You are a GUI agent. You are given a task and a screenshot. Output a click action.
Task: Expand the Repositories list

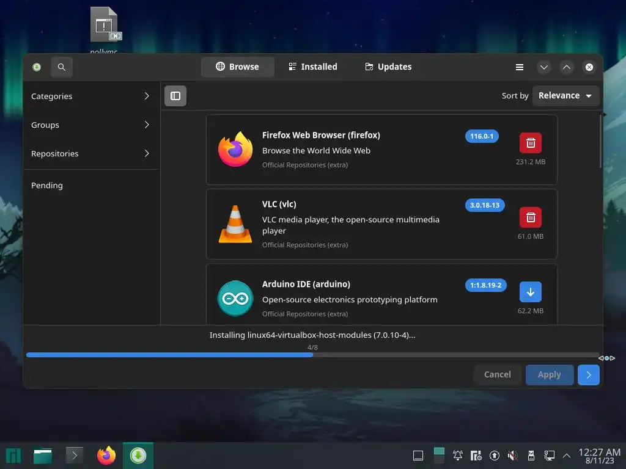coord(92,153)
